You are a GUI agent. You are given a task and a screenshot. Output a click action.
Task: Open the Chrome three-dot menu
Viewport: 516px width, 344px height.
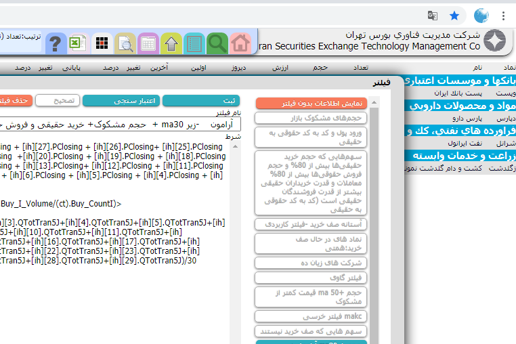point(503,15)
